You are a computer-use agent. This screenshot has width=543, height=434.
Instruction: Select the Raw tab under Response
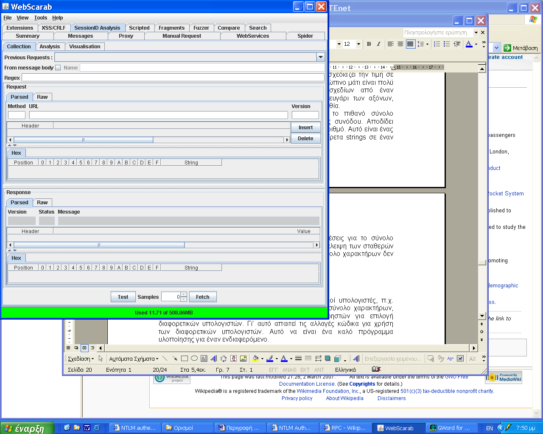click(x=42, y=203)
